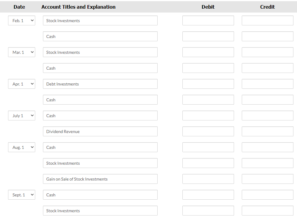Click debit field in Mar. 1 Stock Investments row

[x=208, y=52]
